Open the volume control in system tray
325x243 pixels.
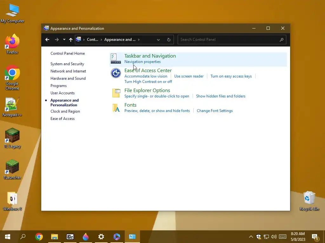[274, 237]
